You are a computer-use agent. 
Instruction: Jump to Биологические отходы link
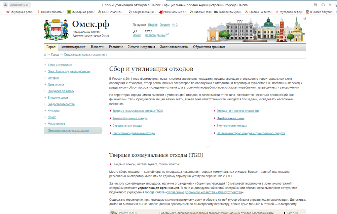232,126
